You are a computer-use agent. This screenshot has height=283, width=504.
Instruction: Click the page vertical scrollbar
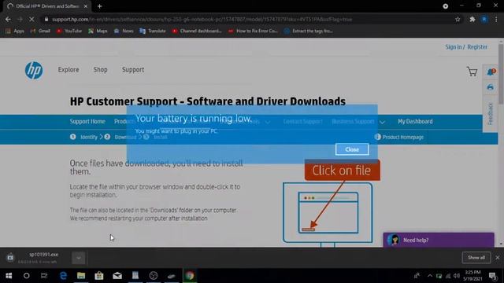(x=501, y=74)
